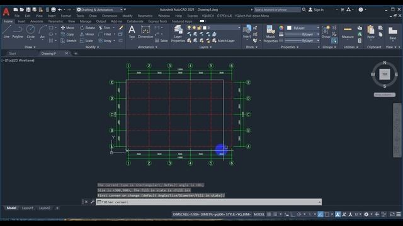
Task: Click the white ByLayer color swatch
Action: 289,28
